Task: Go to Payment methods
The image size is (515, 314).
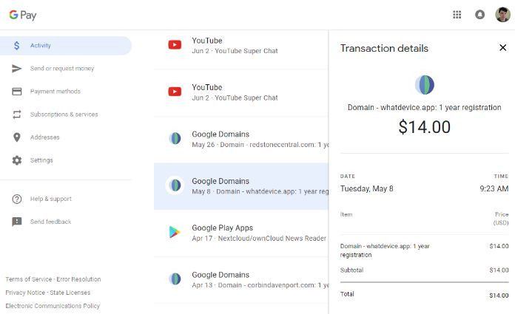Action: (x=55, y=92)
